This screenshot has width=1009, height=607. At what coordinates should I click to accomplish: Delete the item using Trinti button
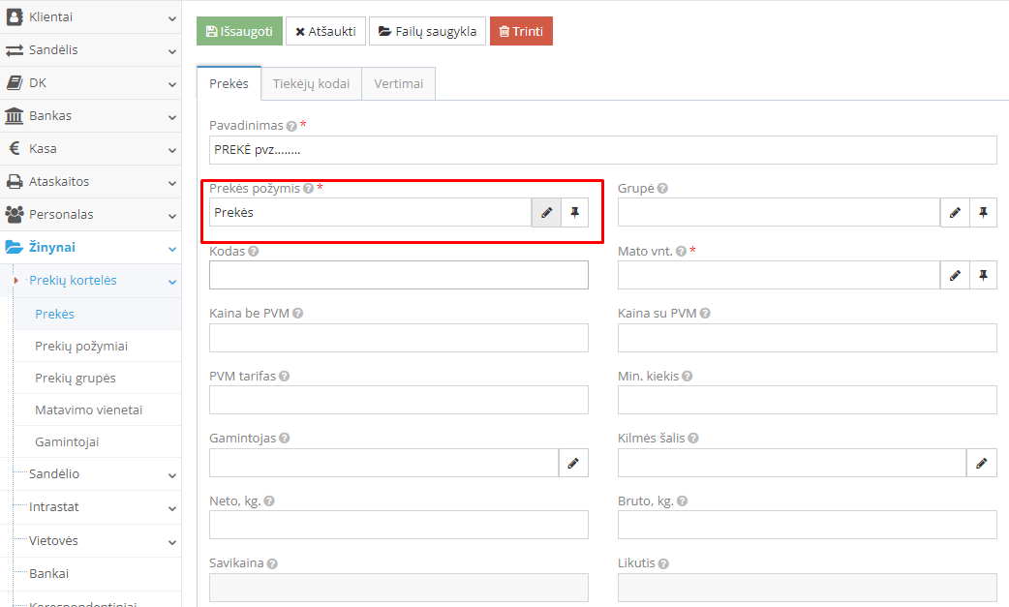(520, 31)
